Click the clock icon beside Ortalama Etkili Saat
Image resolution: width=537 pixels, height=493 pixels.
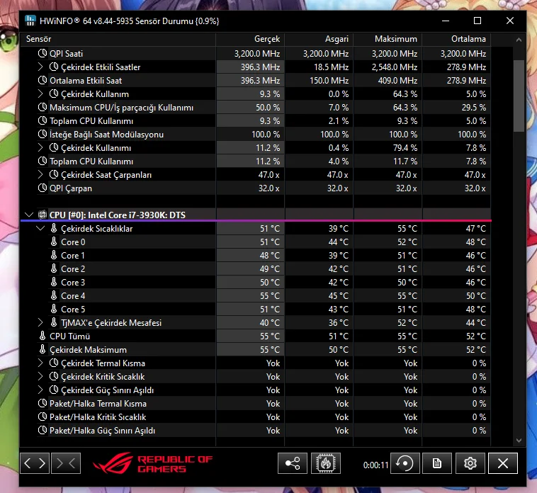tap(42, 81)
